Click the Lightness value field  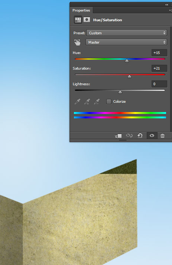click(x=159, y=84)
